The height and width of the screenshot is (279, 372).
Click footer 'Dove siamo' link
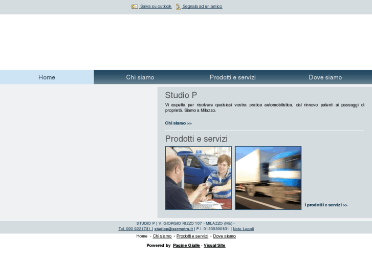coord(224,236)
